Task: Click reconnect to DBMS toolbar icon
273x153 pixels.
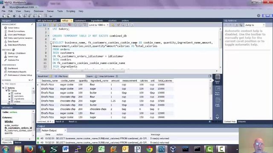Action: 51,16
